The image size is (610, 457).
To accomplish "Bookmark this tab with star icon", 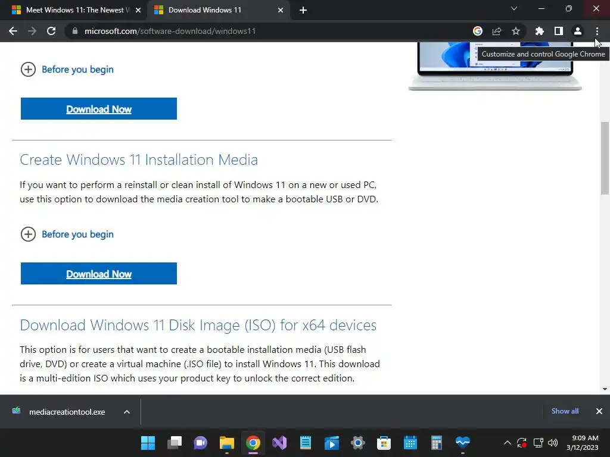I will tap(516, 31).
